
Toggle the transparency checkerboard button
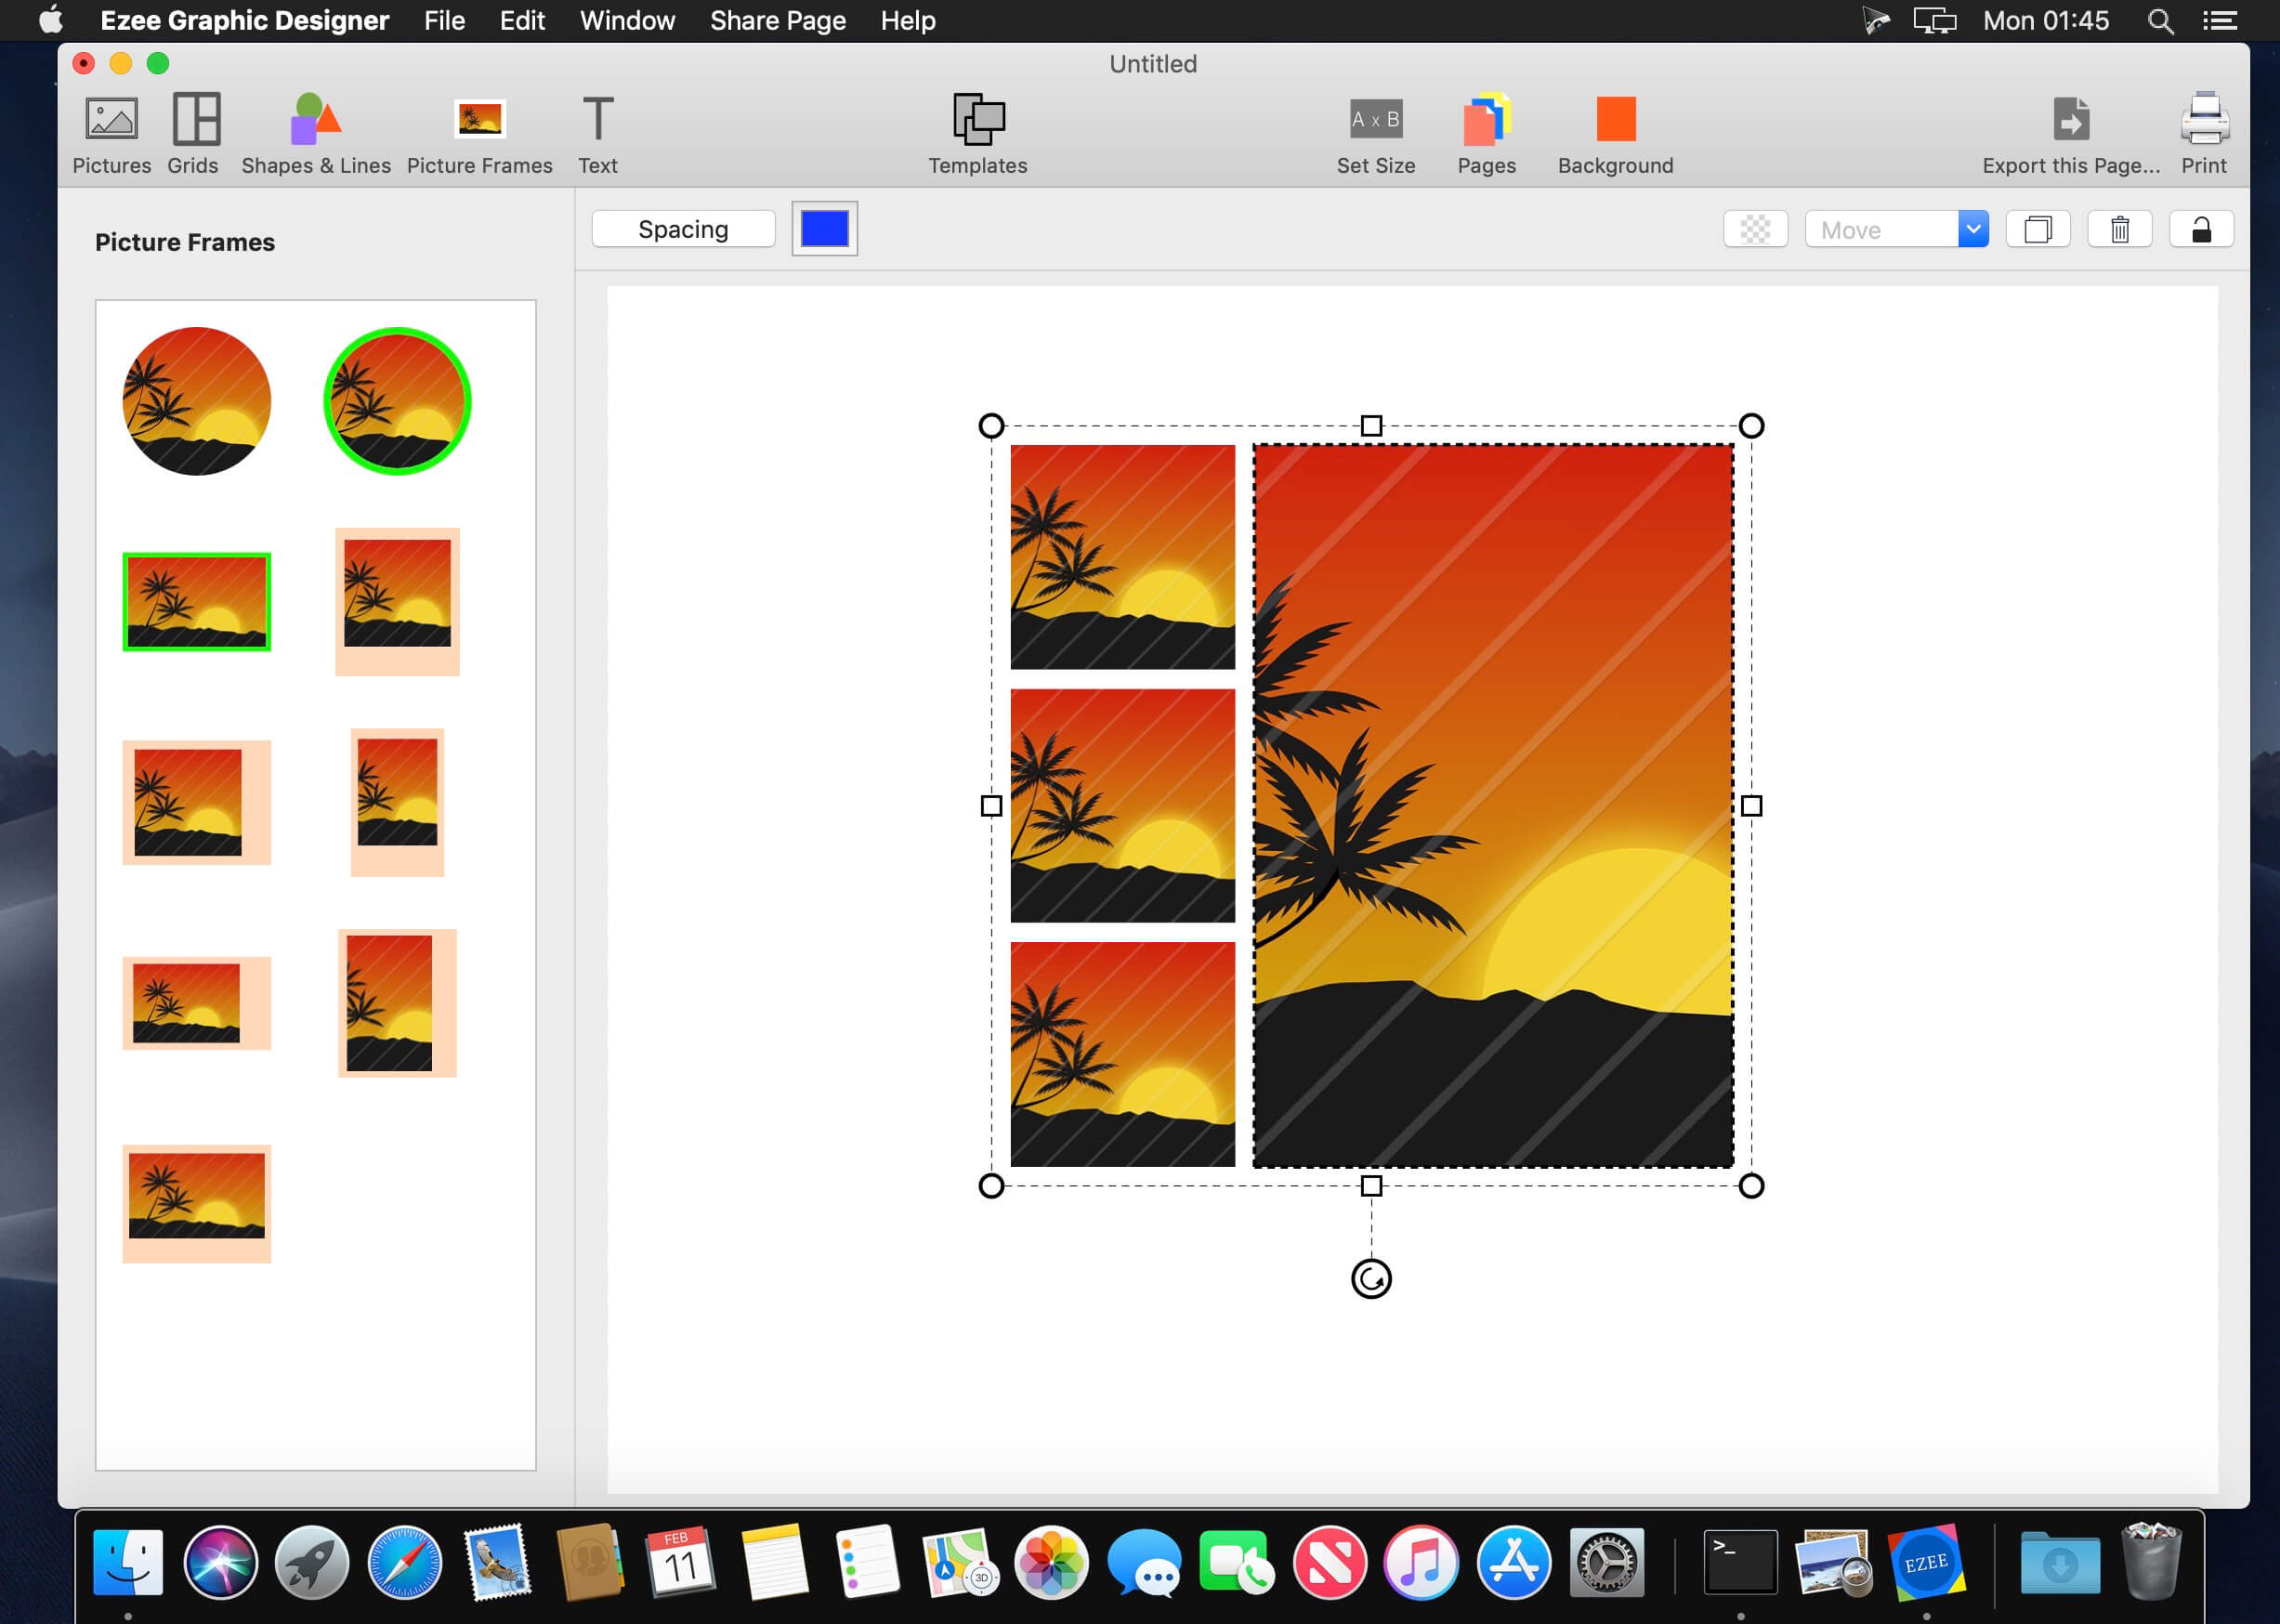pos(1755,229)
